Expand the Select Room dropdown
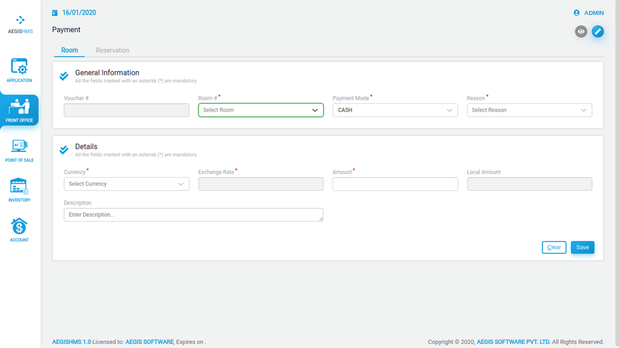 [x=261, y=110]
